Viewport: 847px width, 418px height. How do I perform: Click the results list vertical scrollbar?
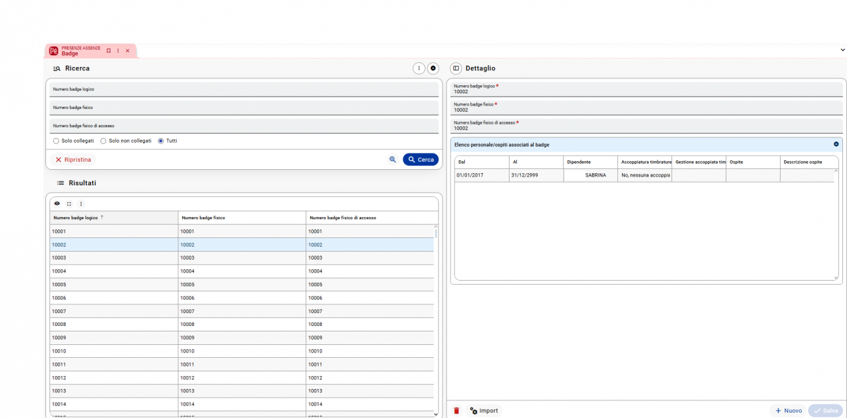coord(436,234)
